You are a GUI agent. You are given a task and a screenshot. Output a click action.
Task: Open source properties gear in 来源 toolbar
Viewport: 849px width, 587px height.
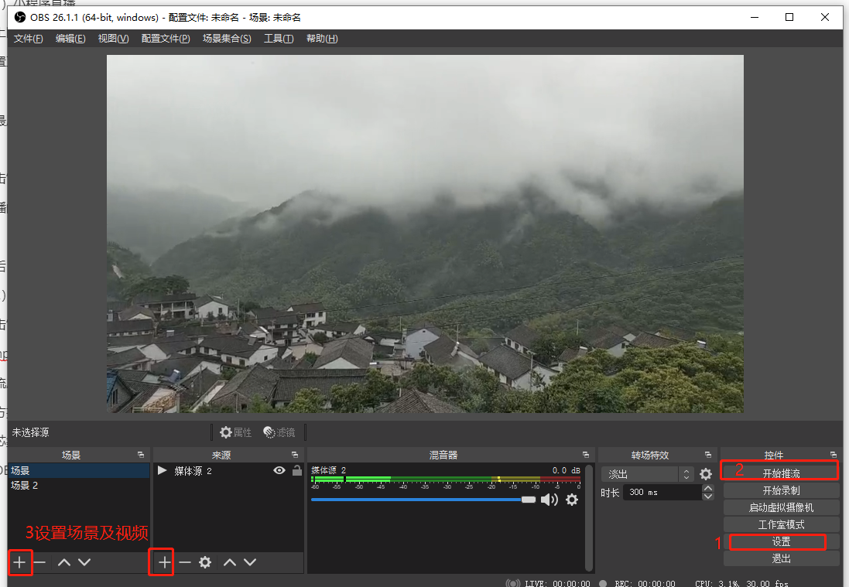205,562
